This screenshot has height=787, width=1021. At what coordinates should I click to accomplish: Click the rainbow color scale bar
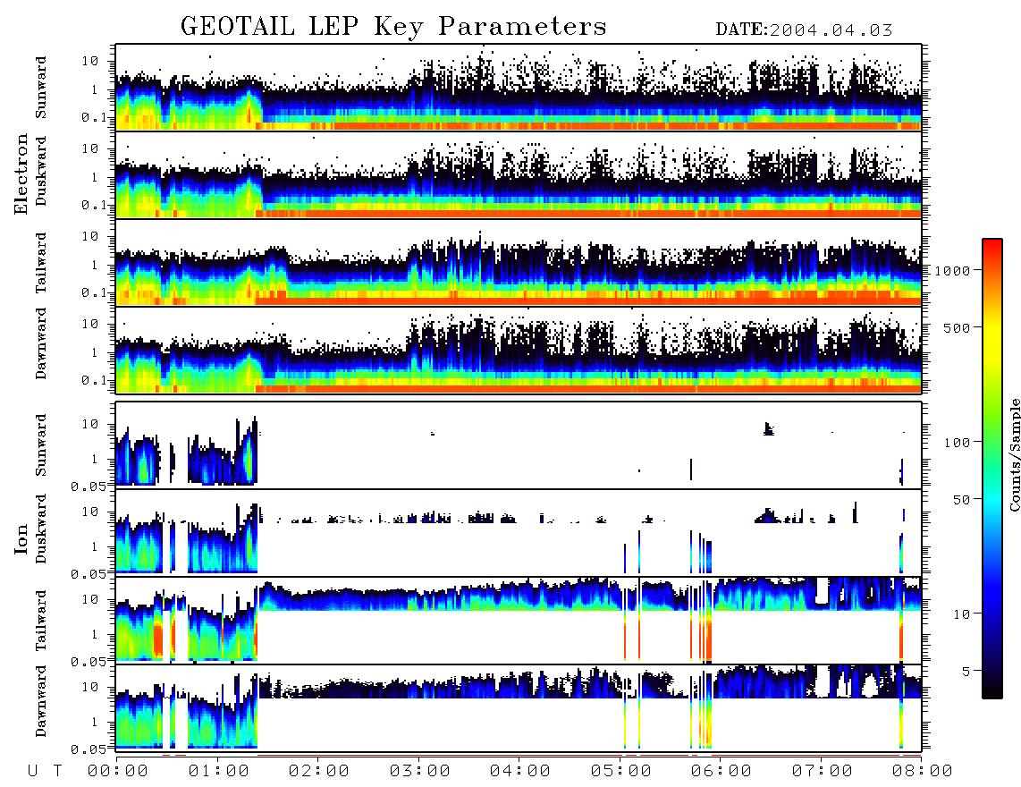coord(991,469)
